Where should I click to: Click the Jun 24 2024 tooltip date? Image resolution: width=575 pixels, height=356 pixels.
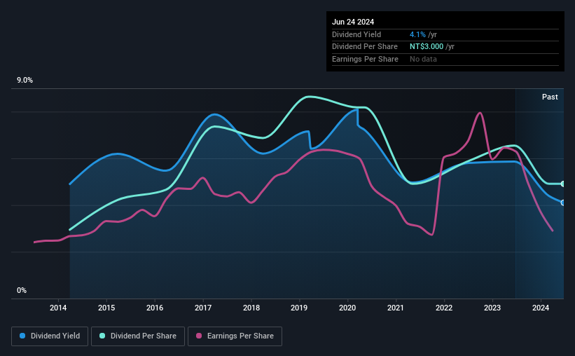353,22
